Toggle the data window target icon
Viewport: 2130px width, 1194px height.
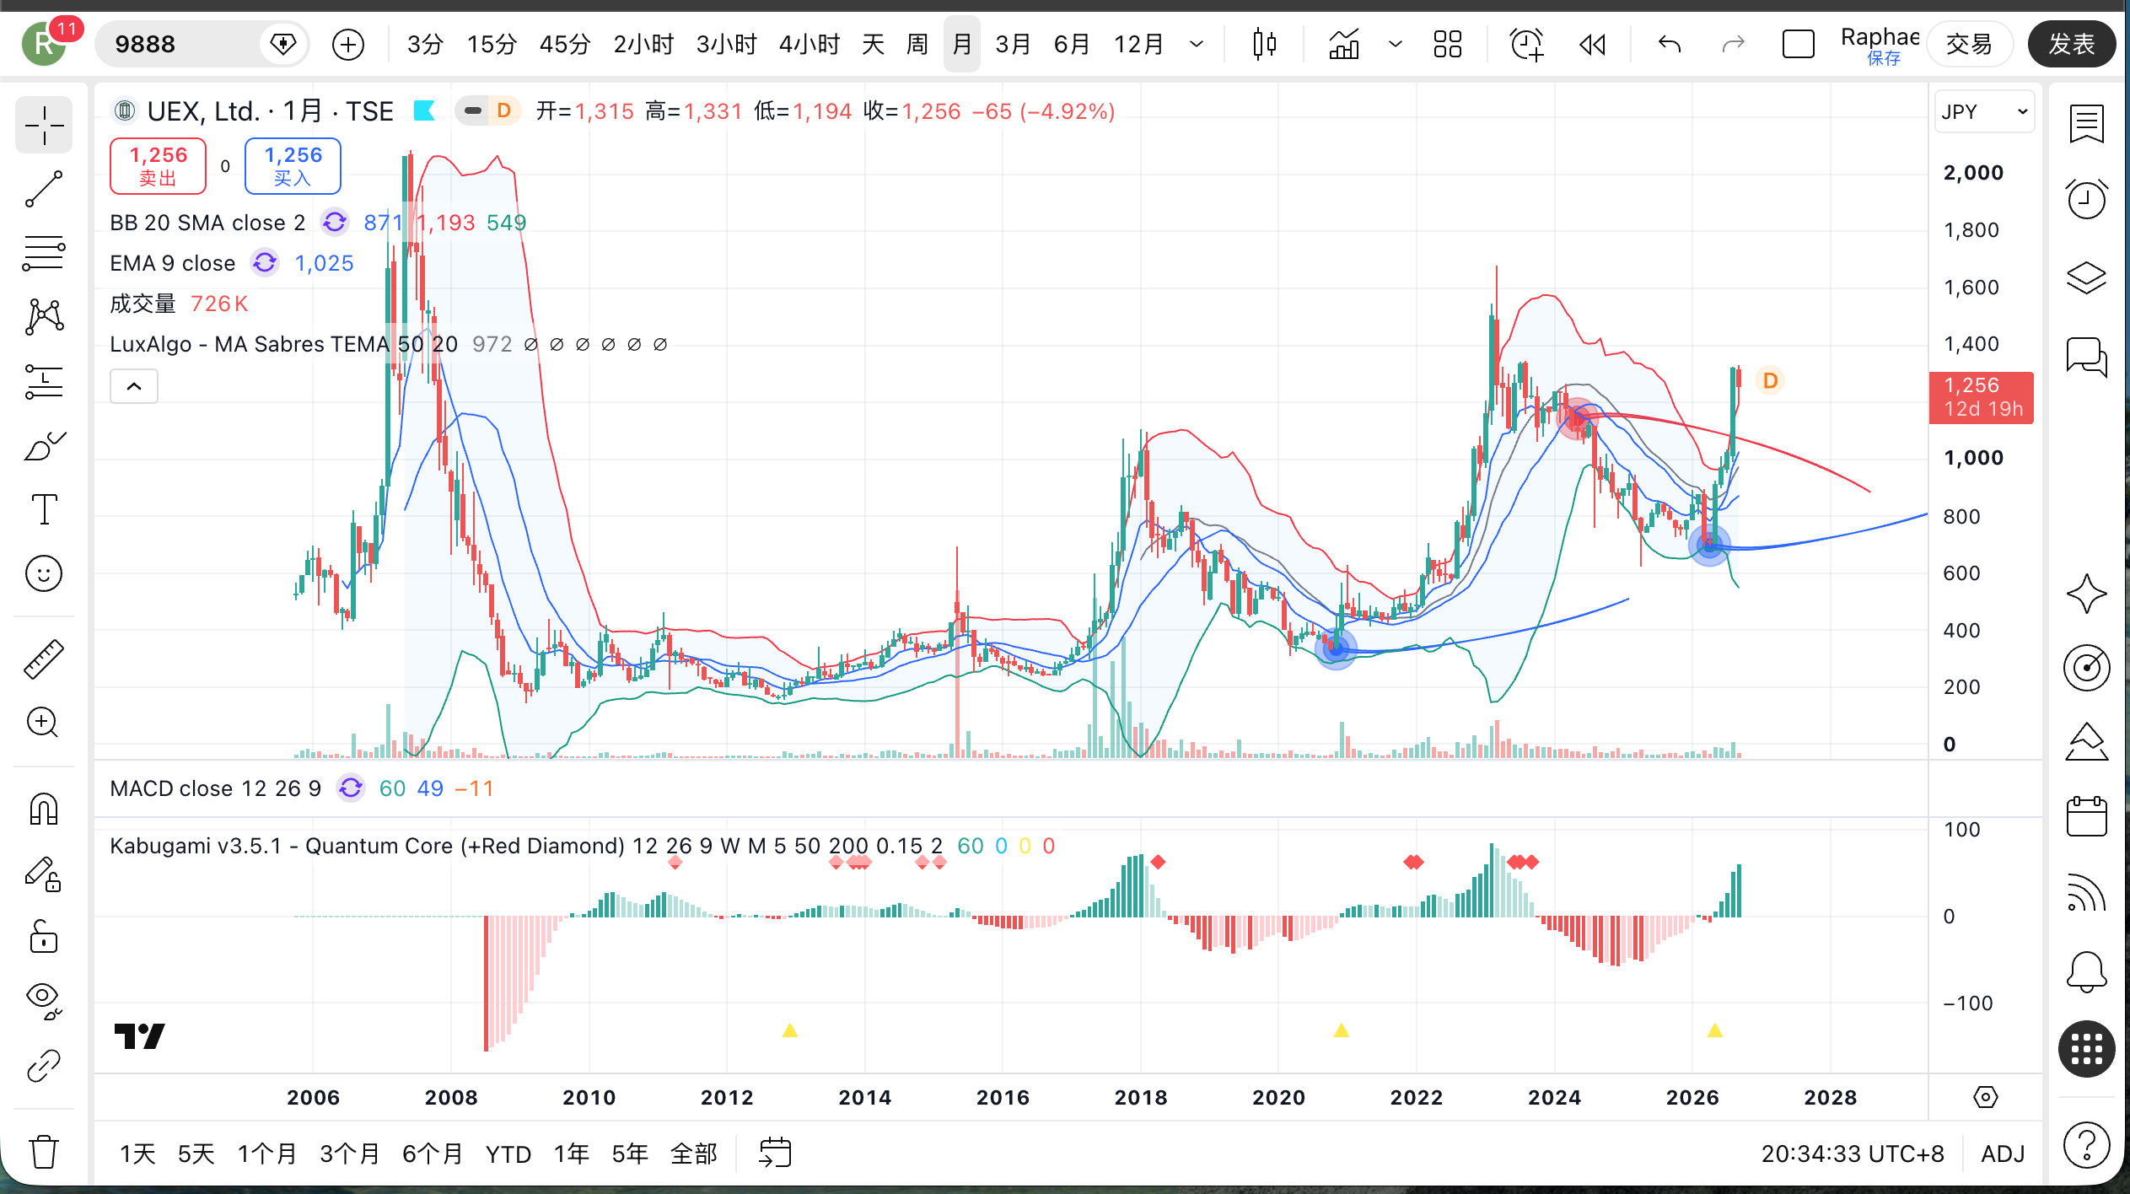[2086, 668]
